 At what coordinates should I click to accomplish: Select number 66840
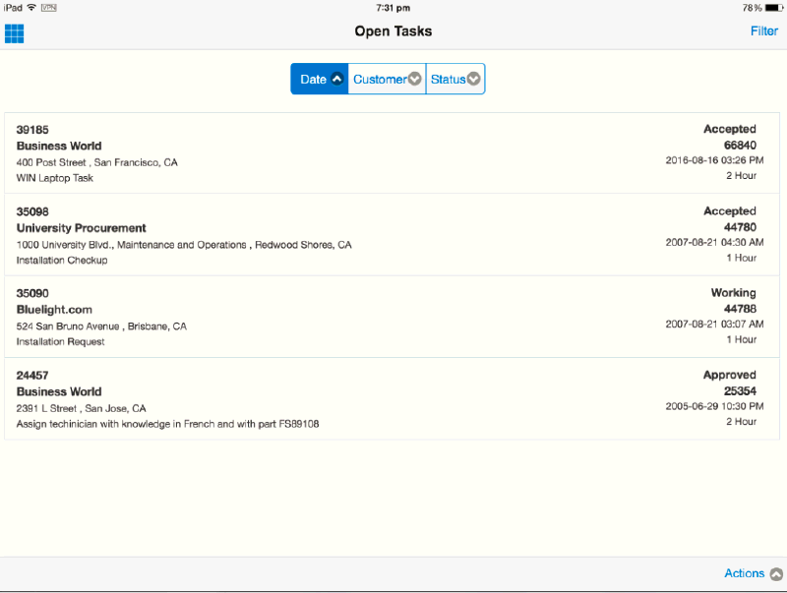click(x=740, y=145)
